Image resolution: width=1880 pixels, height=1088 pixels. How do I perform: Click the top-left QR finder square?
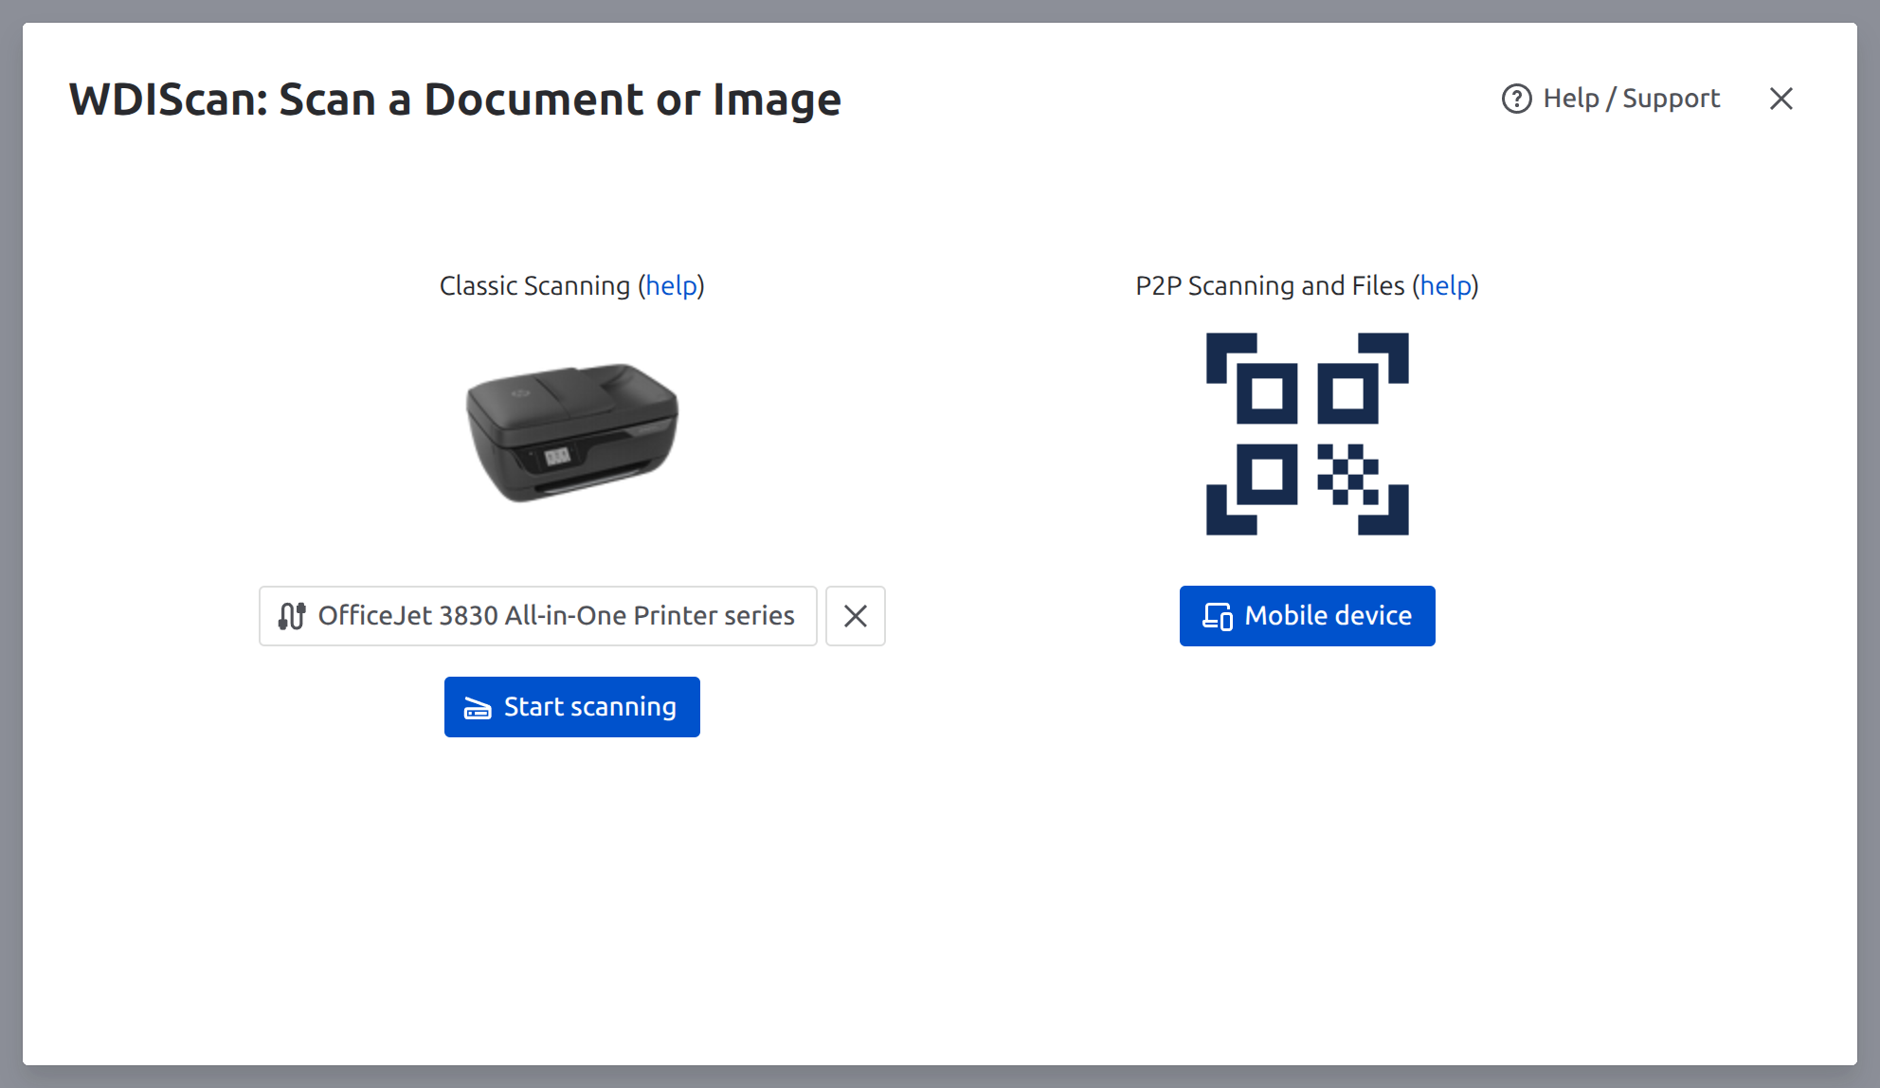coord(1267,392)
